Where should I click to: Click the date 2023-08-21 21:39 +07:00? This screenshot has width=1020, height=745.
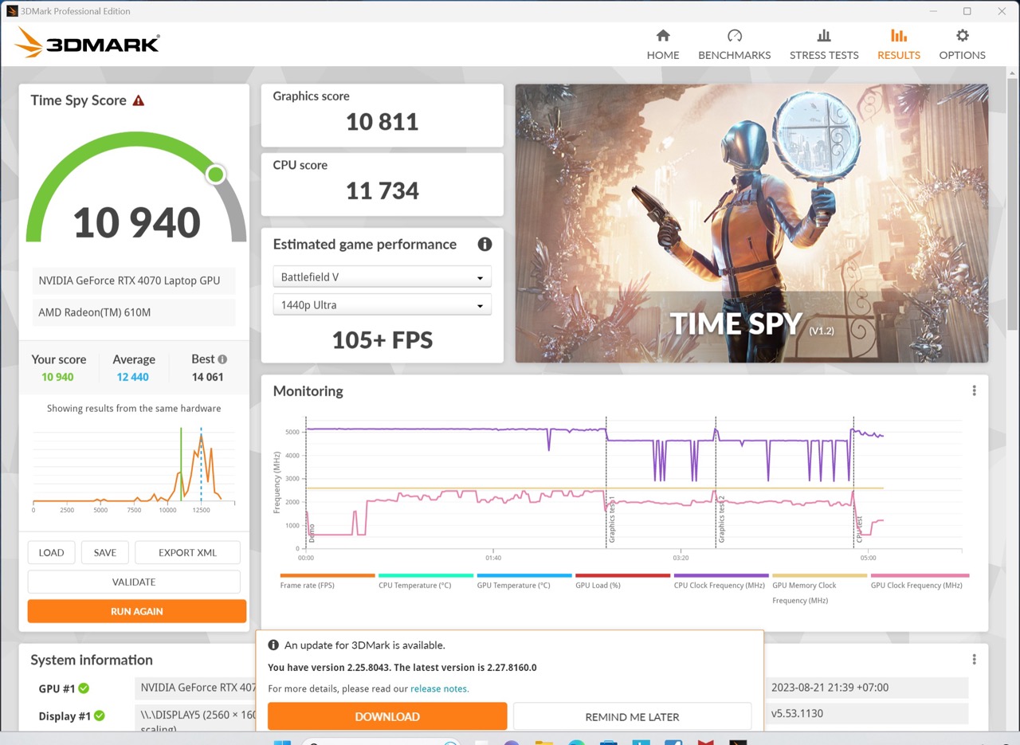pyautogui.click(x=830, y=688)
